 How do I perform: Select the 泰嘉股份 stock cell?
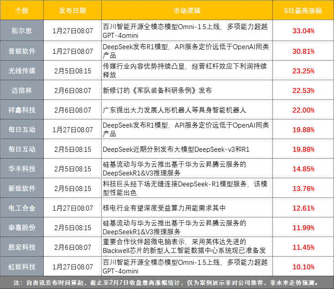tap(22, 227)
